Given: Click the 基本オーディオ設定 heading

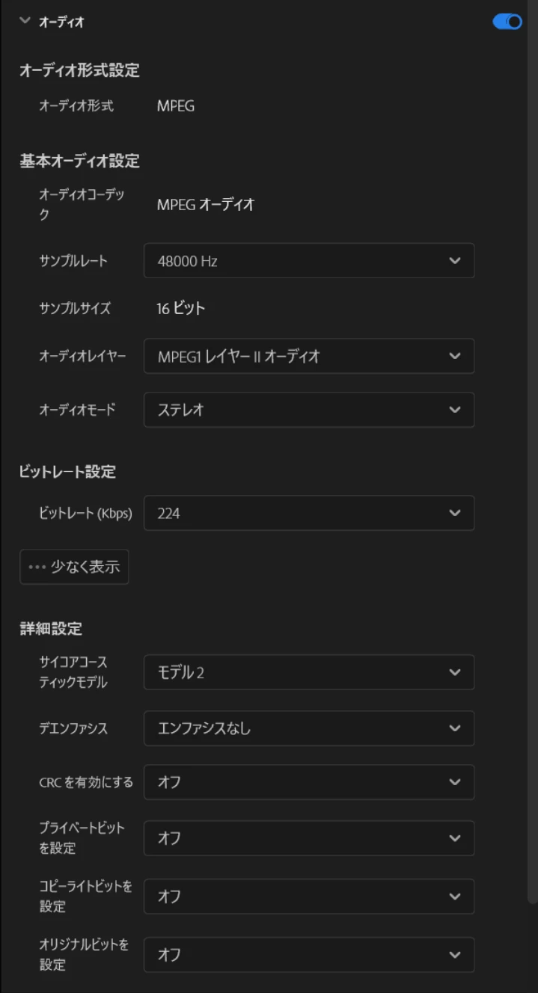Looking at the screenshot, I should pos(79,161).
